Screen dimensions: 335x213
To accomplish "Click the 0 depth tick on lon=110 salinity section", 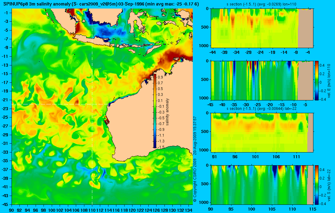I will coord(207,9).
